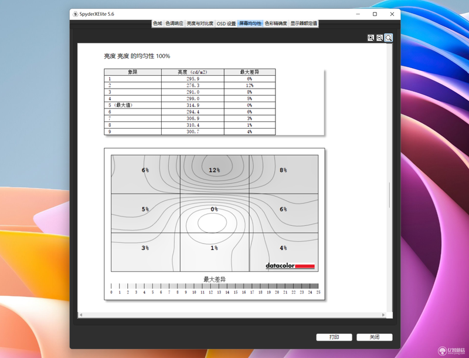Switch to the 色彩精确度 tab
This screenshot has width=469, height=358.
tap(276, 23)
